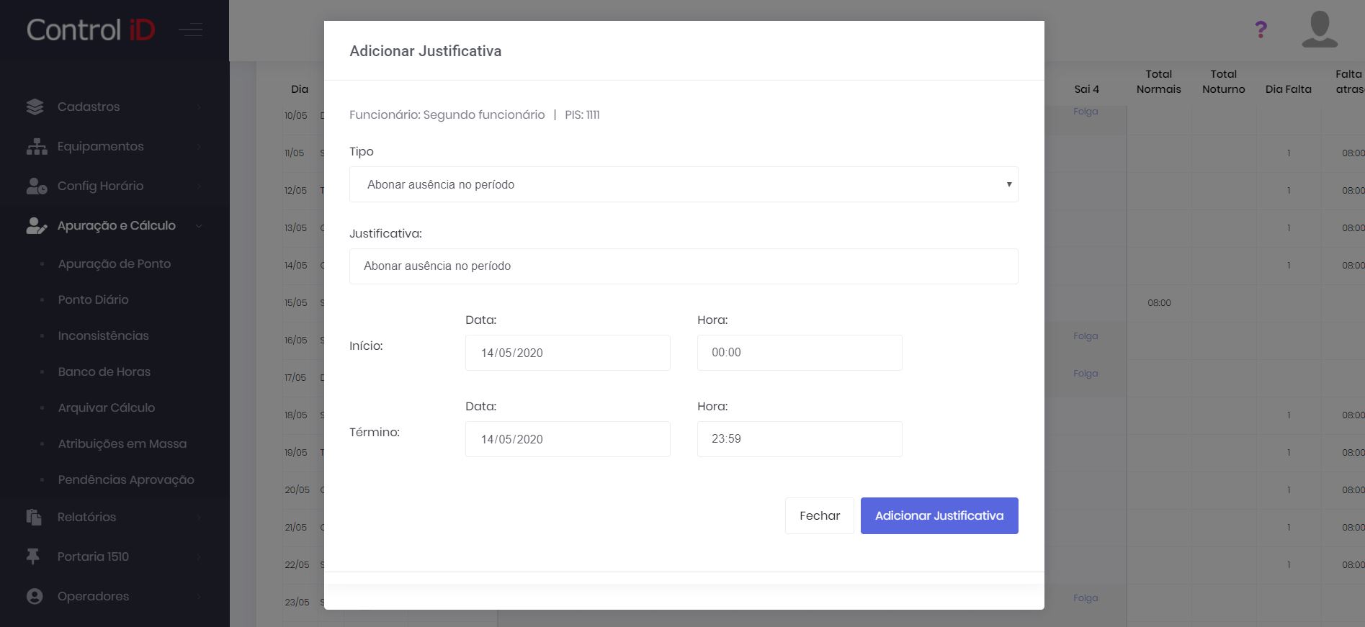Open the user profile avatar
The height and width of the screenshot is (627, 1365).
(x=1320, y=30)
